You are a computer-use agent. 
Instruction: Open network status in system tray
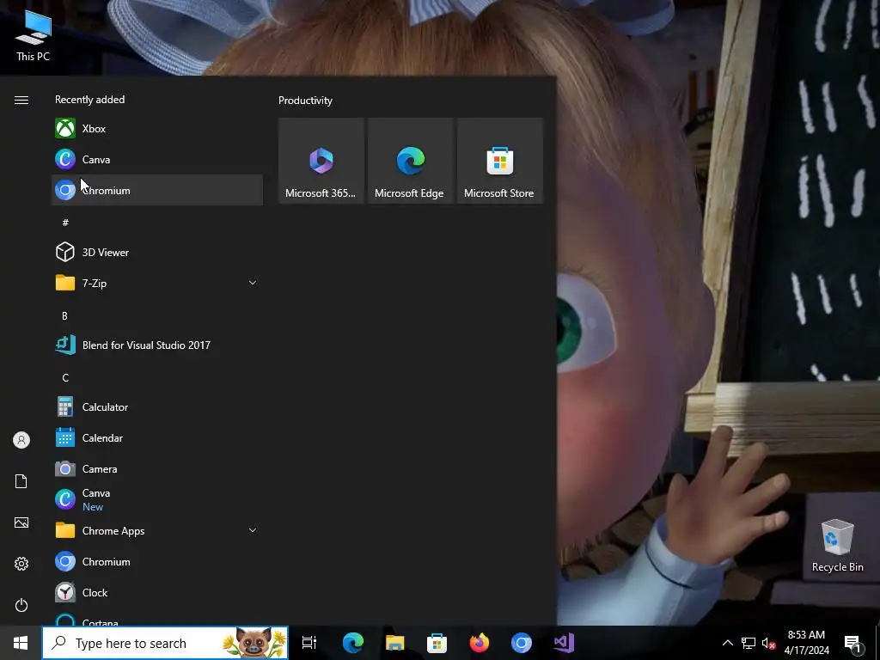tap(749, 643)
